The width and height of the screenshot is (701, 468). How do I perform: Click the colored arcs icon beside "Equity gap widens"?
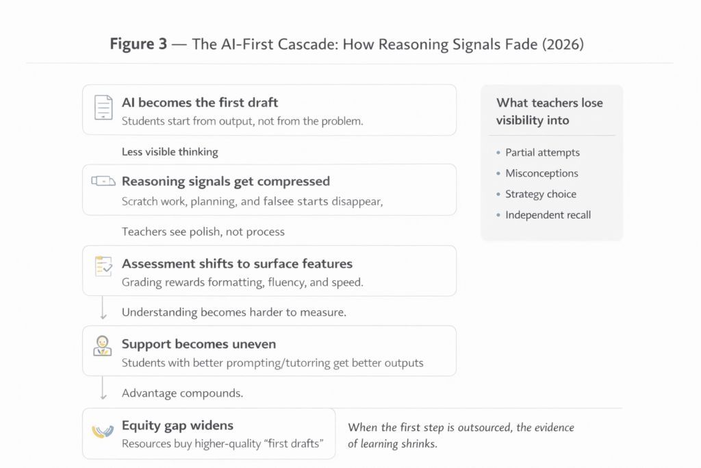pos(103,430)
